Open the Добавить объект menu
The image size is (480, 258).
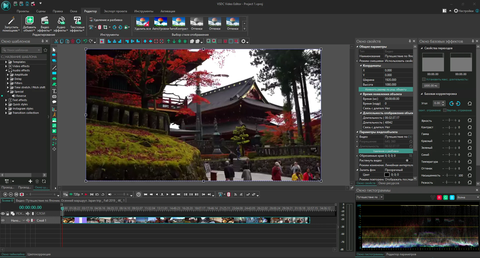pos(29,24)
